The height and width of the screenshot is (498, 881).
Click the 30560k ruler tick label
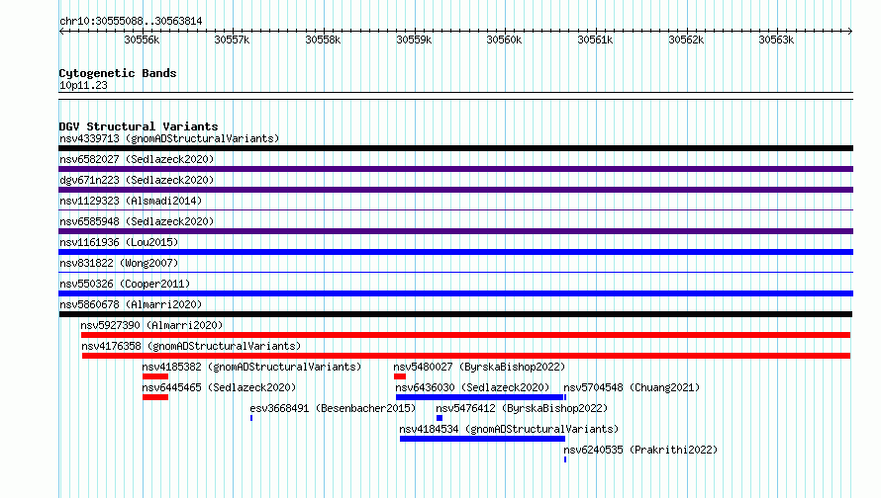(x=504, y=40)
